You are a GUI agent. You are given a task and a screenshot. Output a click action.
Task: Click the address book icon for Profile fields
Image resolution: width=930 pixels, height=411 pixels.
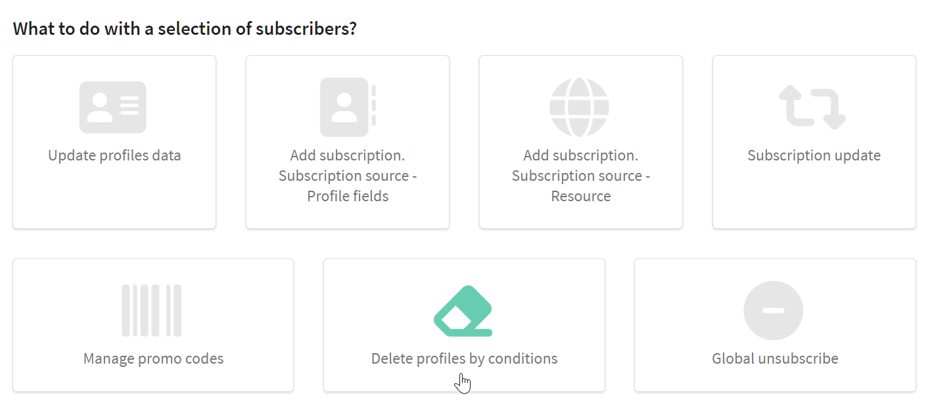[348, 107]
